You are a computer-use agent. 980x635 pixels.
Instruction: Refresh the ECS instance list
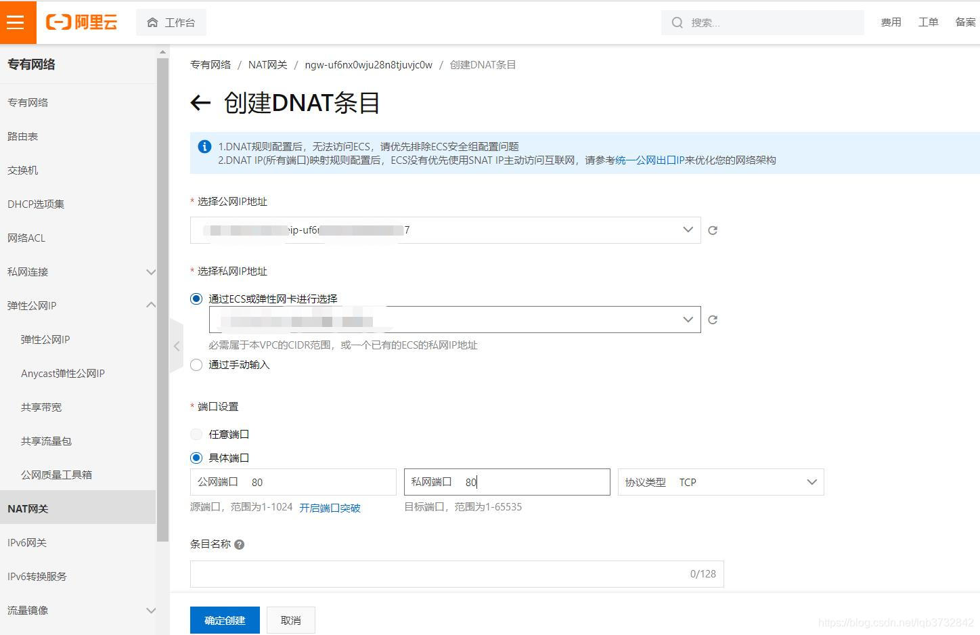713,320
